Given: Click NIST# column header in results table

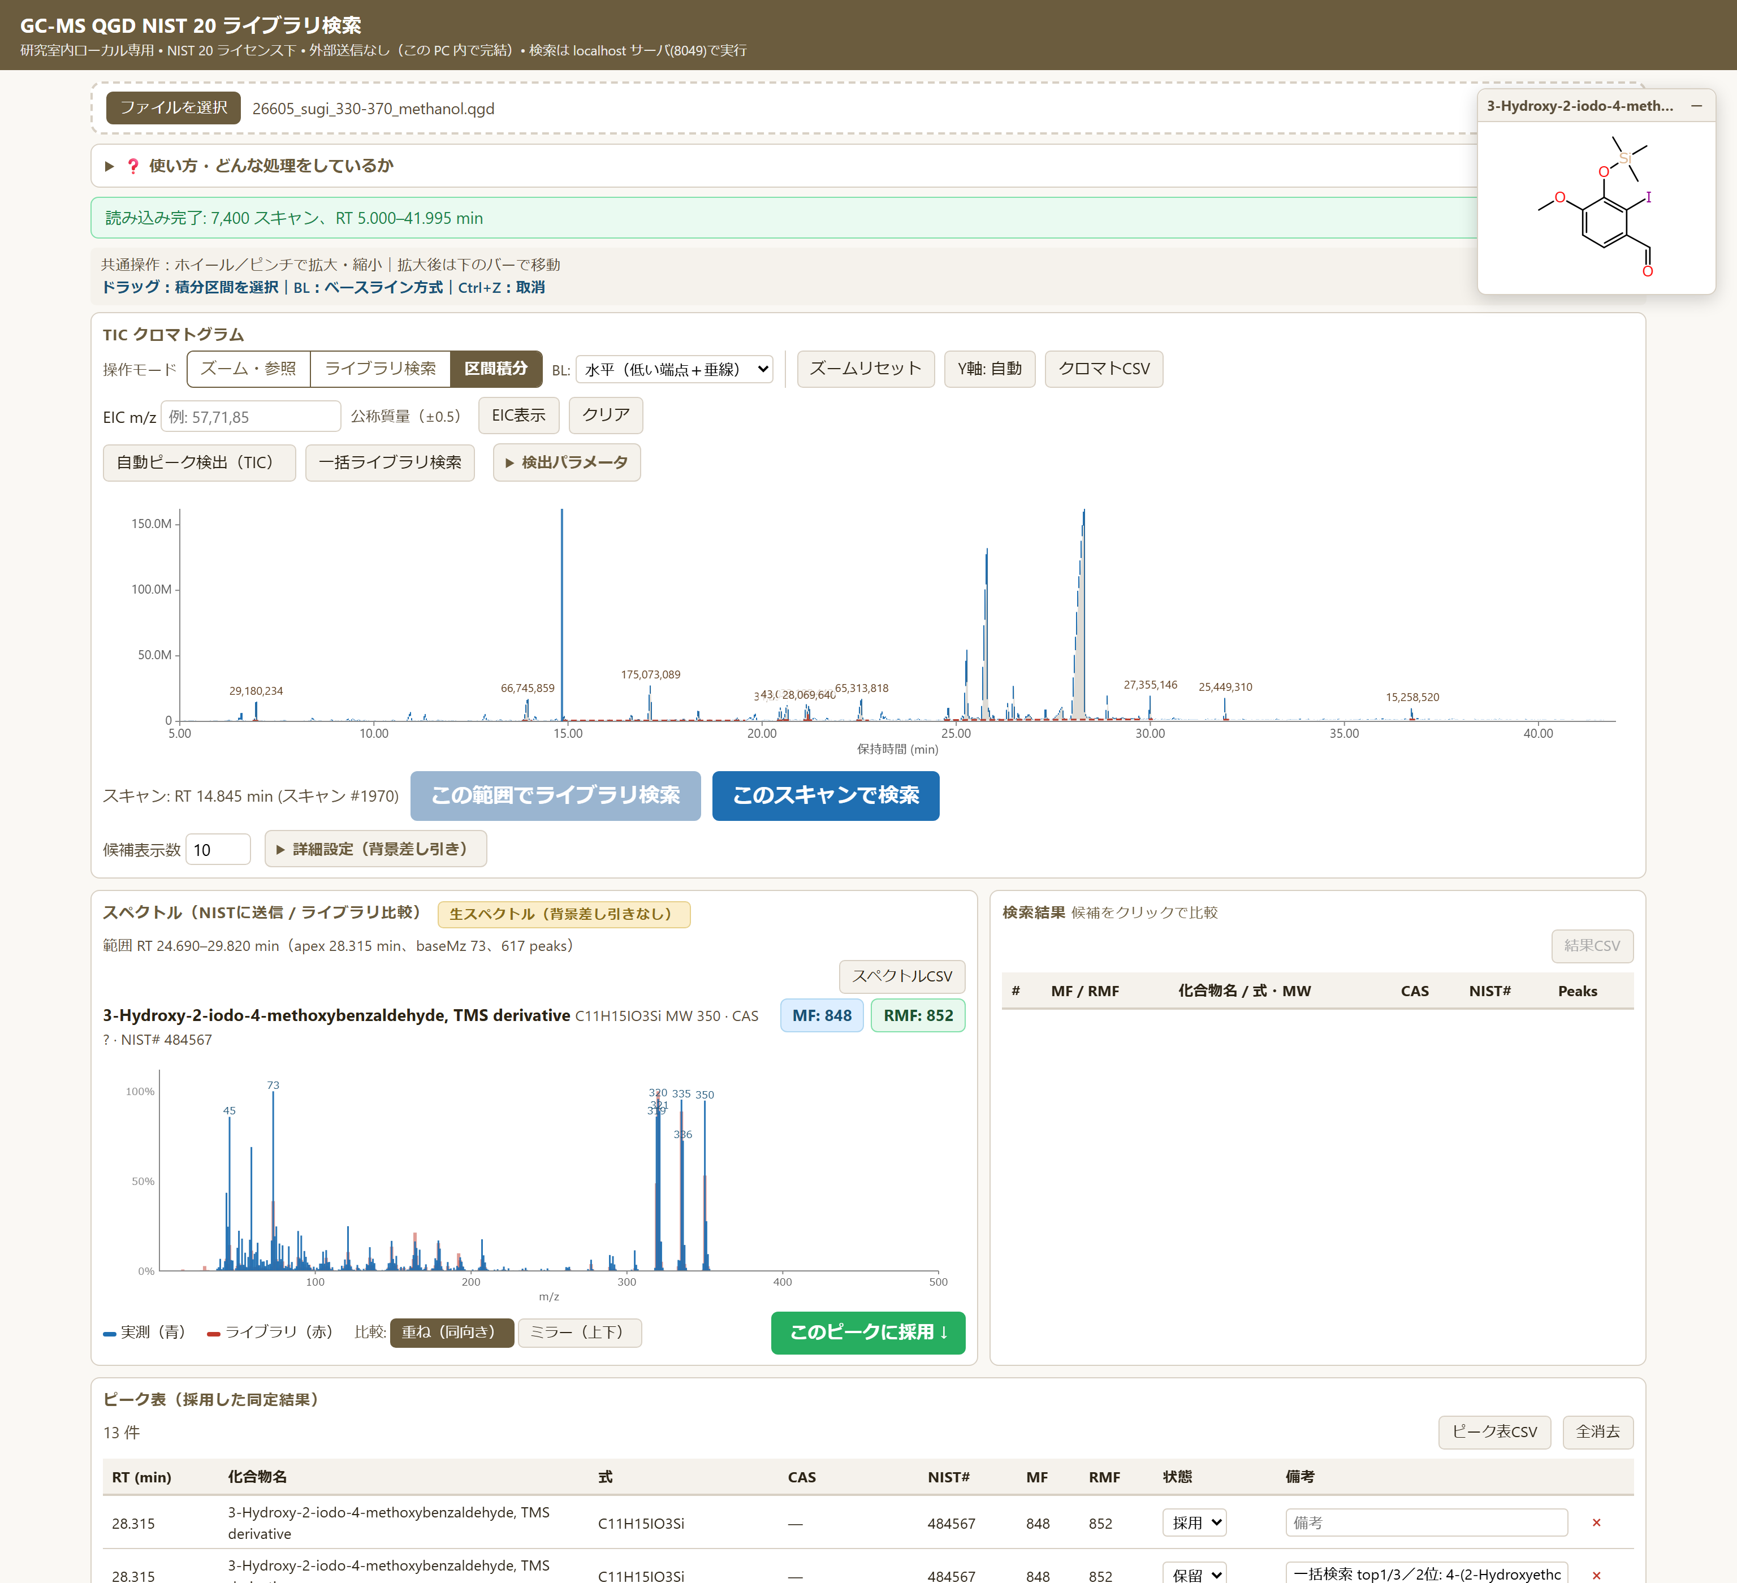Looking at the screenshot, I should [1490, 991].
